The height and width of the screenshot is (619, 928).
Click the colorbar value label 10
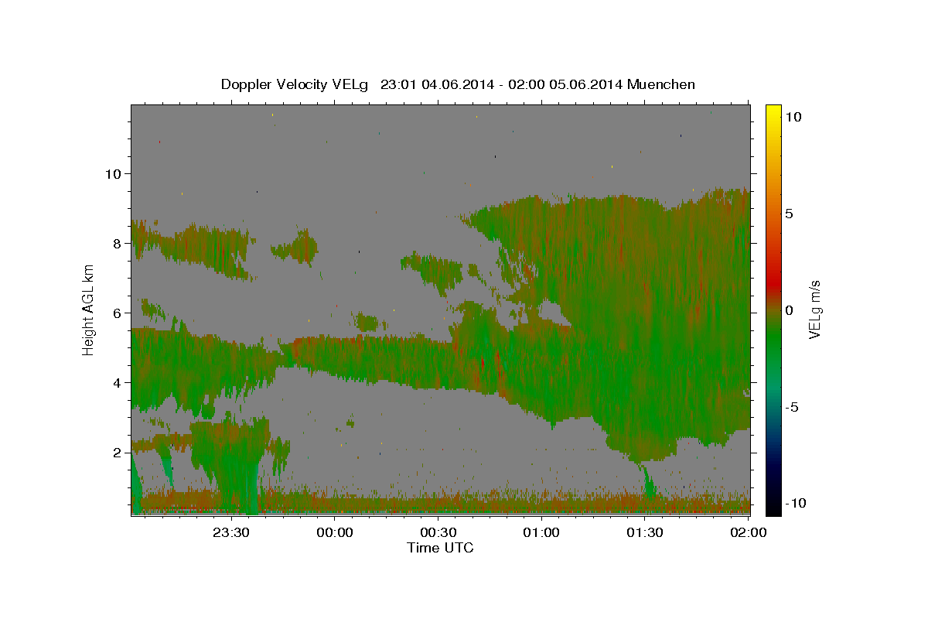point(793,116)
